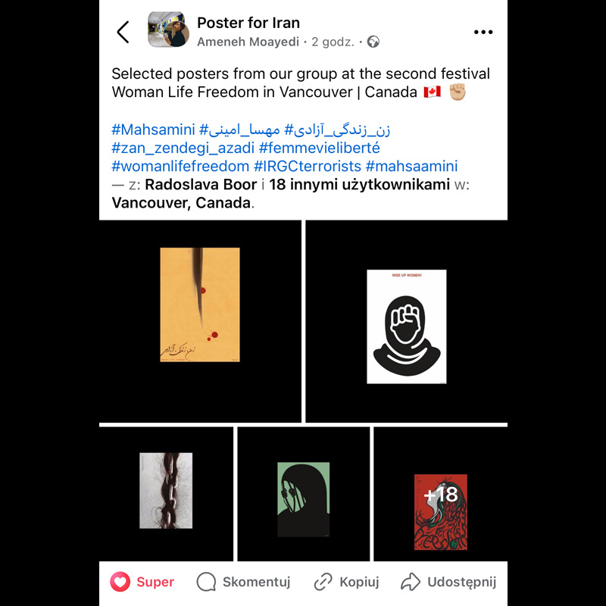Expand the +18 more photos thumbnail
Image resolution: width=606 pixels, height=606 pixels.
pos(441,495)
